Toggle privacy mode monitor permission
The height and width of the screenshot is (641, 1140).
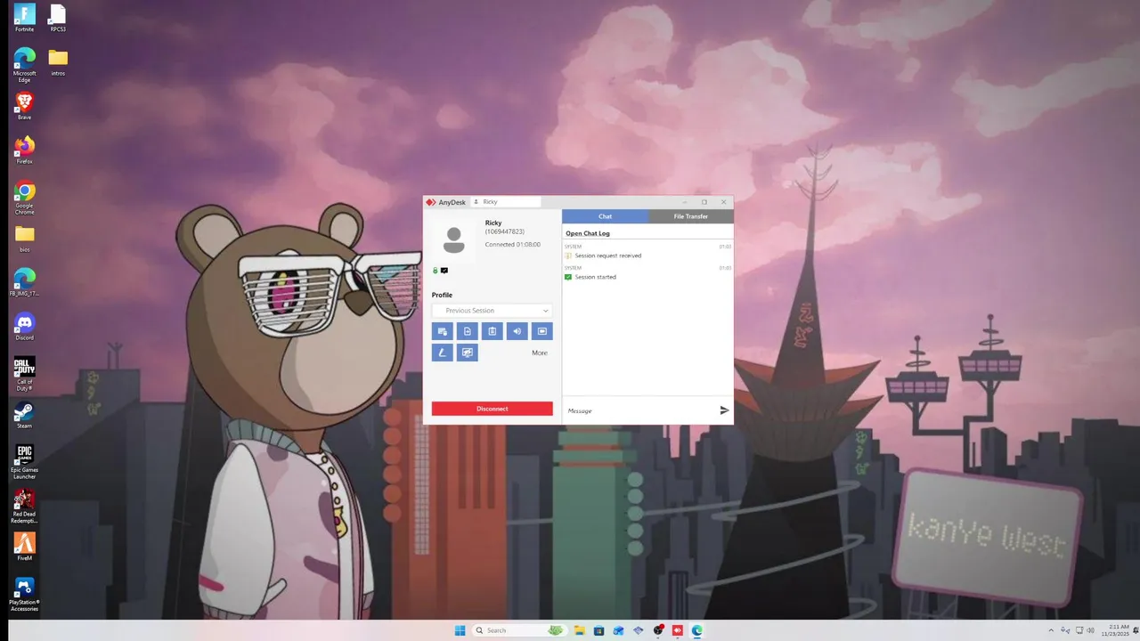[468, 353]
